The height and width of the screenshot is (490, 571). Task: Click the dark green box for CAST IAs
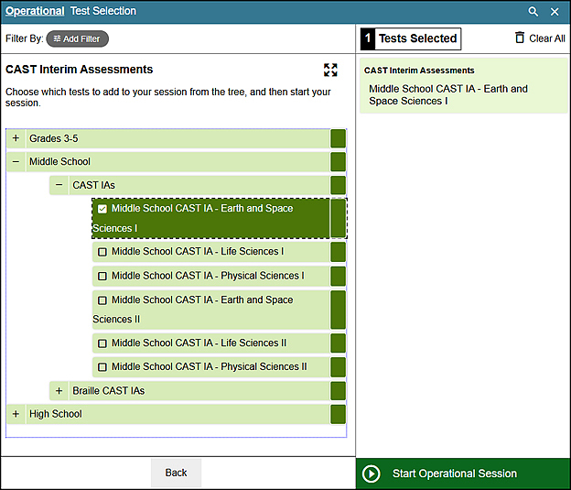point(338,185)
